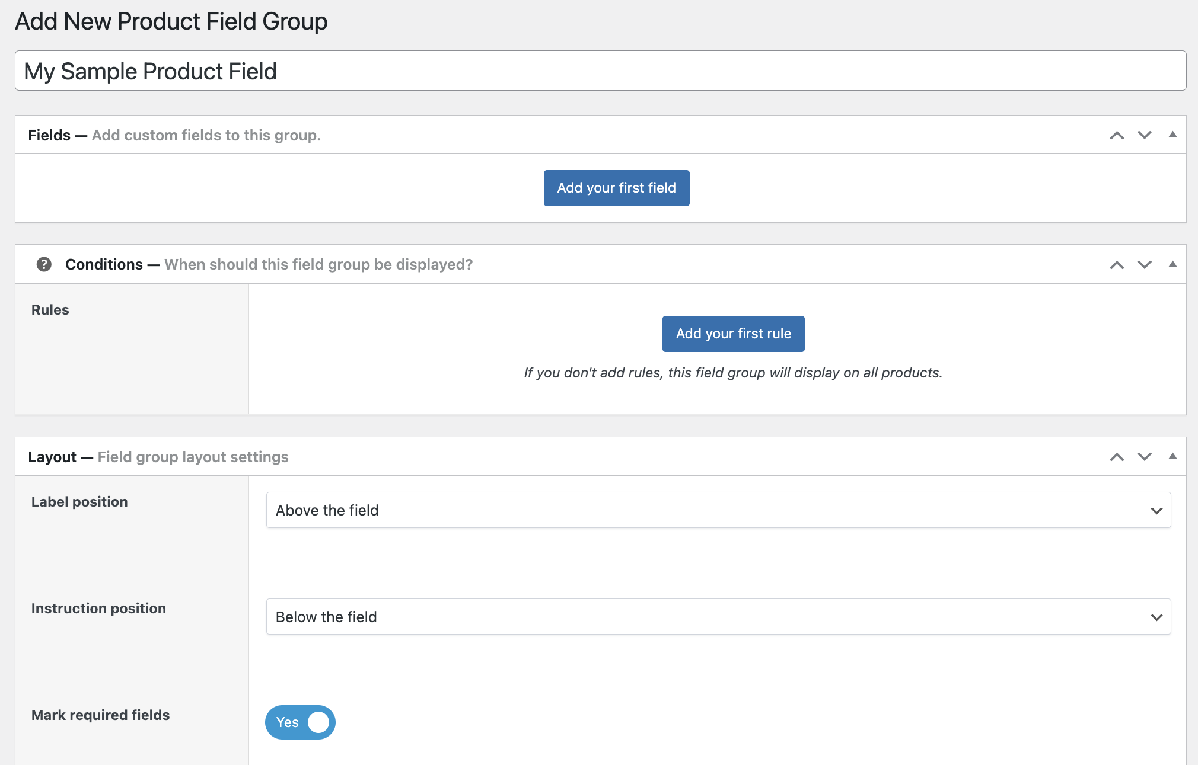
Task: Click Add your first field
Action: click(x=616, y=188)
